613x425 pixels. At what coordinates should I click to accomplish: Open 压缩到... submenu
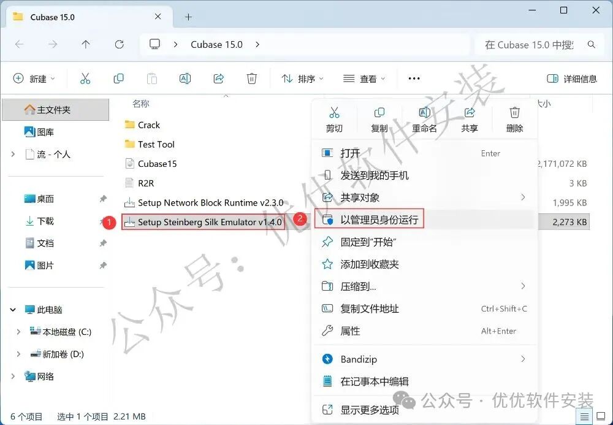coord(424,286)
